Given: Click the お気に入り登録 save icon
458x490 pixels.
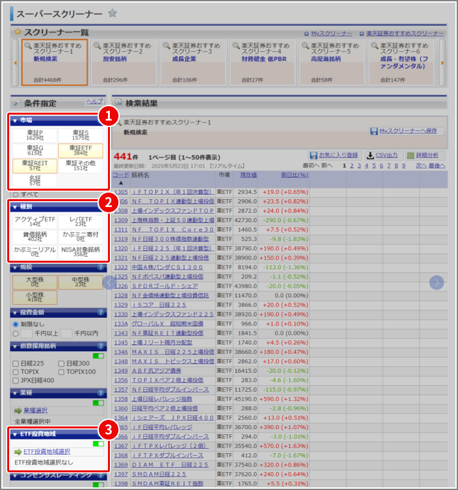Looking at the screenshot, I should (313, 155).
